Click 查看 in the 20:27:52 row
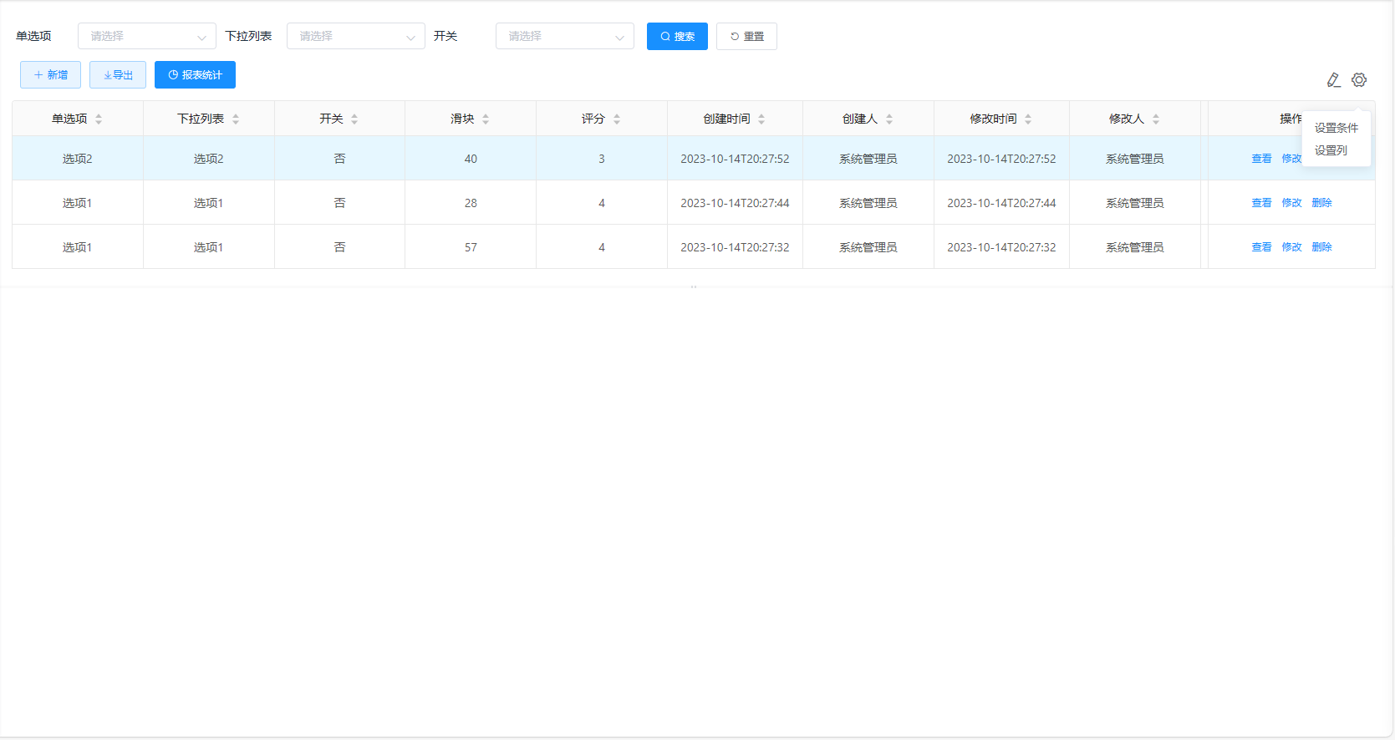 tap(1261, 159)
